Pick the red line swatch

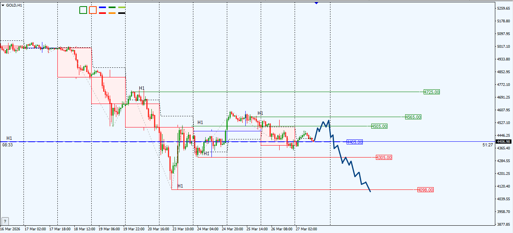click(x=102, y=13)
